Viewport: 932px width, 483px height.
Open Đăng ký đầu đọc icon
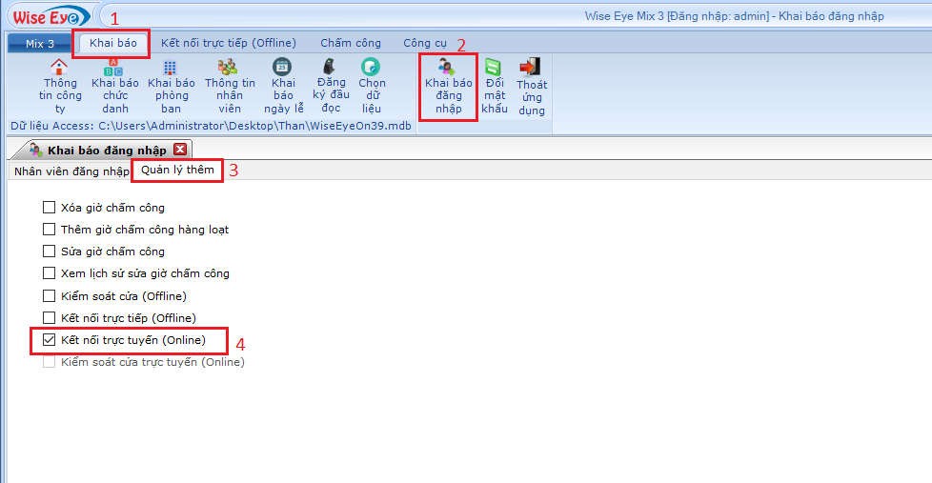[x=330, y=68]
